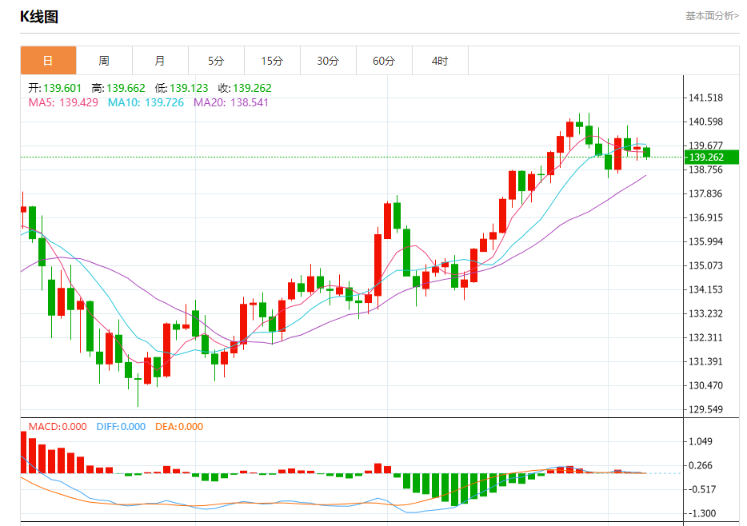The width and height of the screenshot is (747, 526).
Task: Click the 138.756 price axis label
Action: tap(706, 169)
